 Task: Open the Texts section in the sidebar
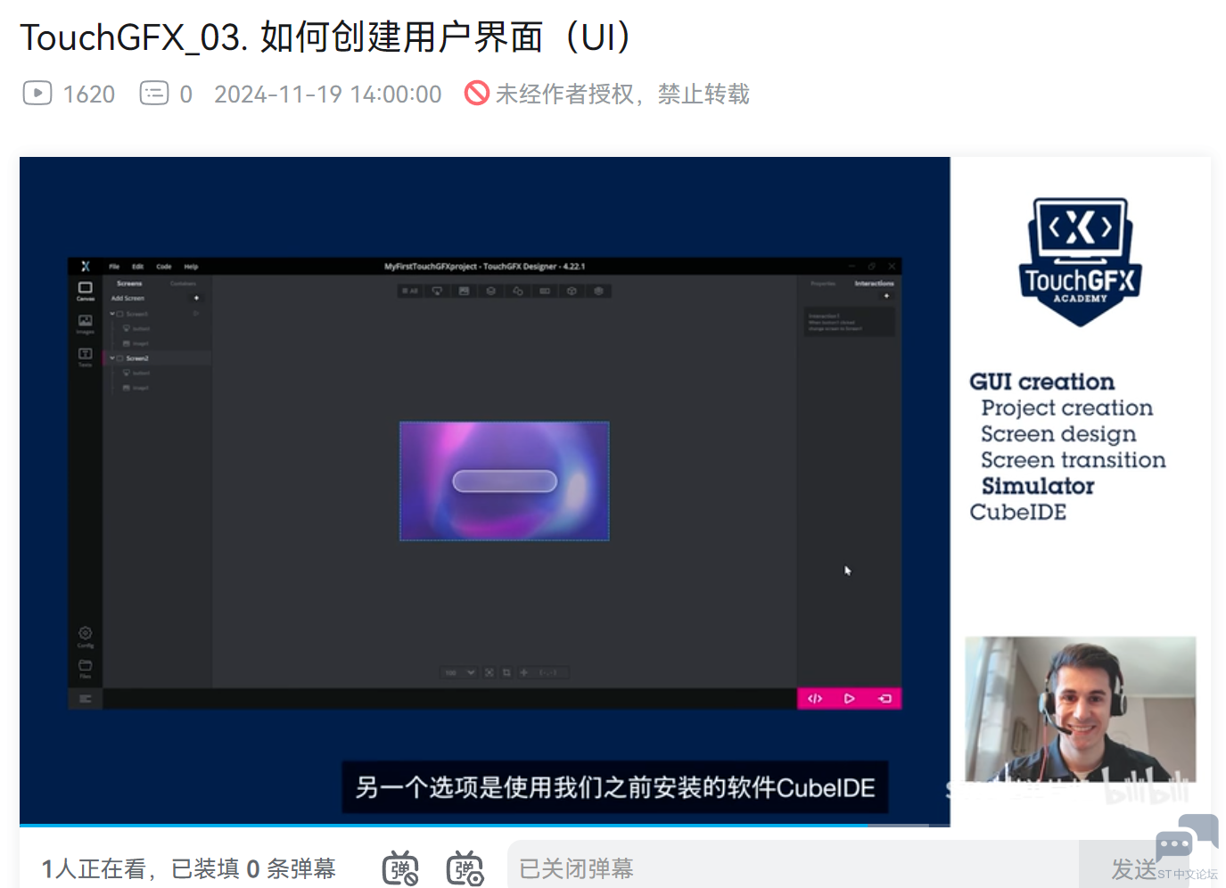[85, 356]
